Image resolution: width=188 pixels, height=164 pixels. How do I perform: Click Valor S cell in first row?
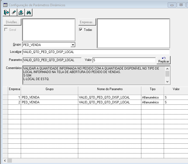[x=176, y=97]
